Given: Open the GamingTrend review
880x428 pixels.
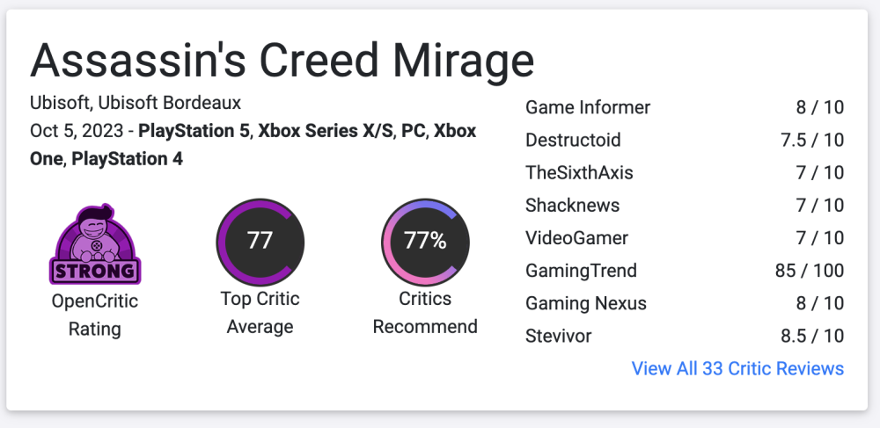Looking at the screenshot, I should coord(581,271).
